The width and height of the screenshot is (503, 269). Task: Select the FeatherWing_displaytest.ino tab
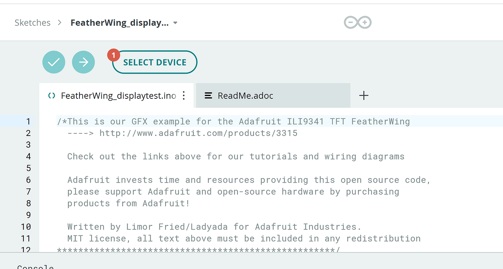(118, 95)
